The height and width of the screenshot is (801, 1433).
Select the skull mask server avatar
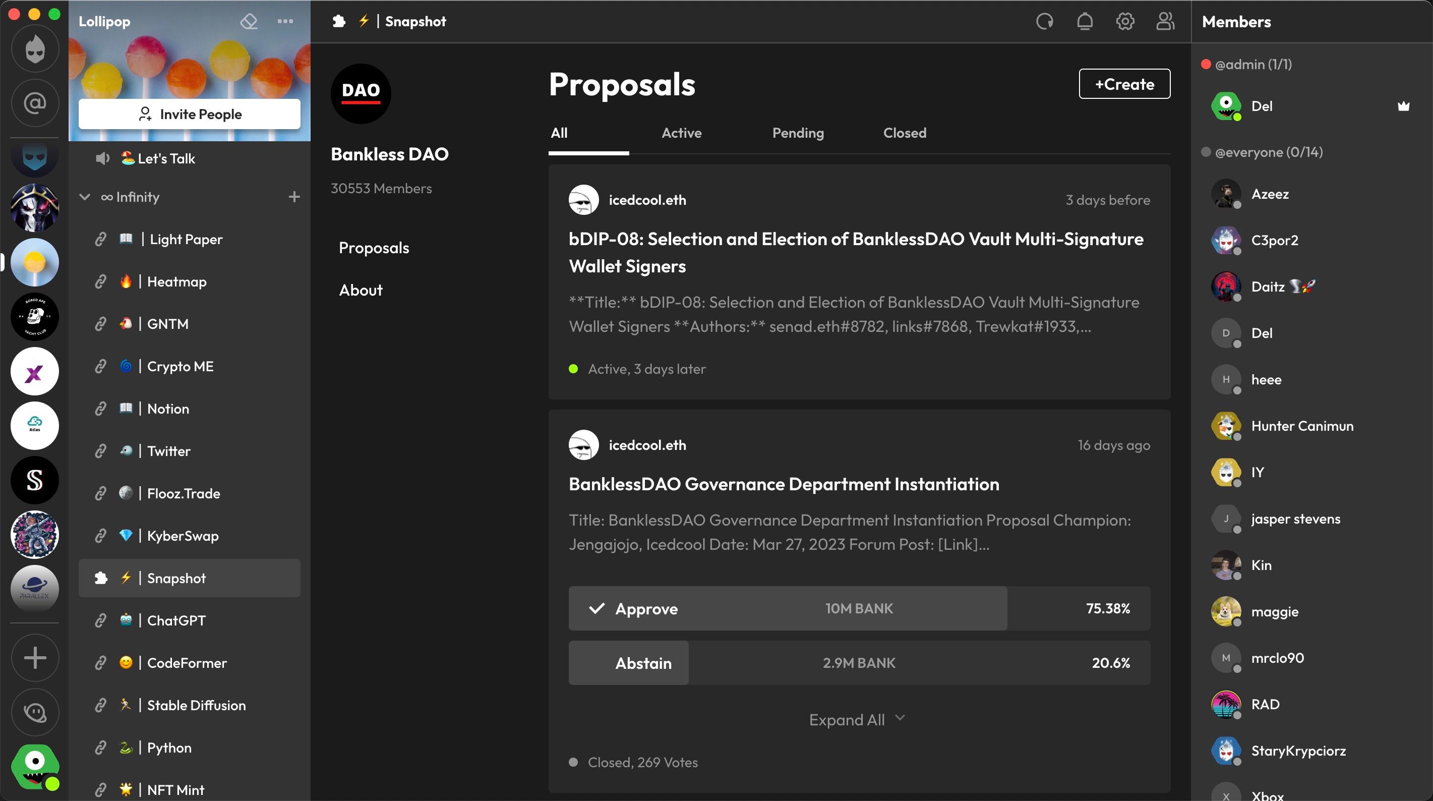click(x=35, y=208)
